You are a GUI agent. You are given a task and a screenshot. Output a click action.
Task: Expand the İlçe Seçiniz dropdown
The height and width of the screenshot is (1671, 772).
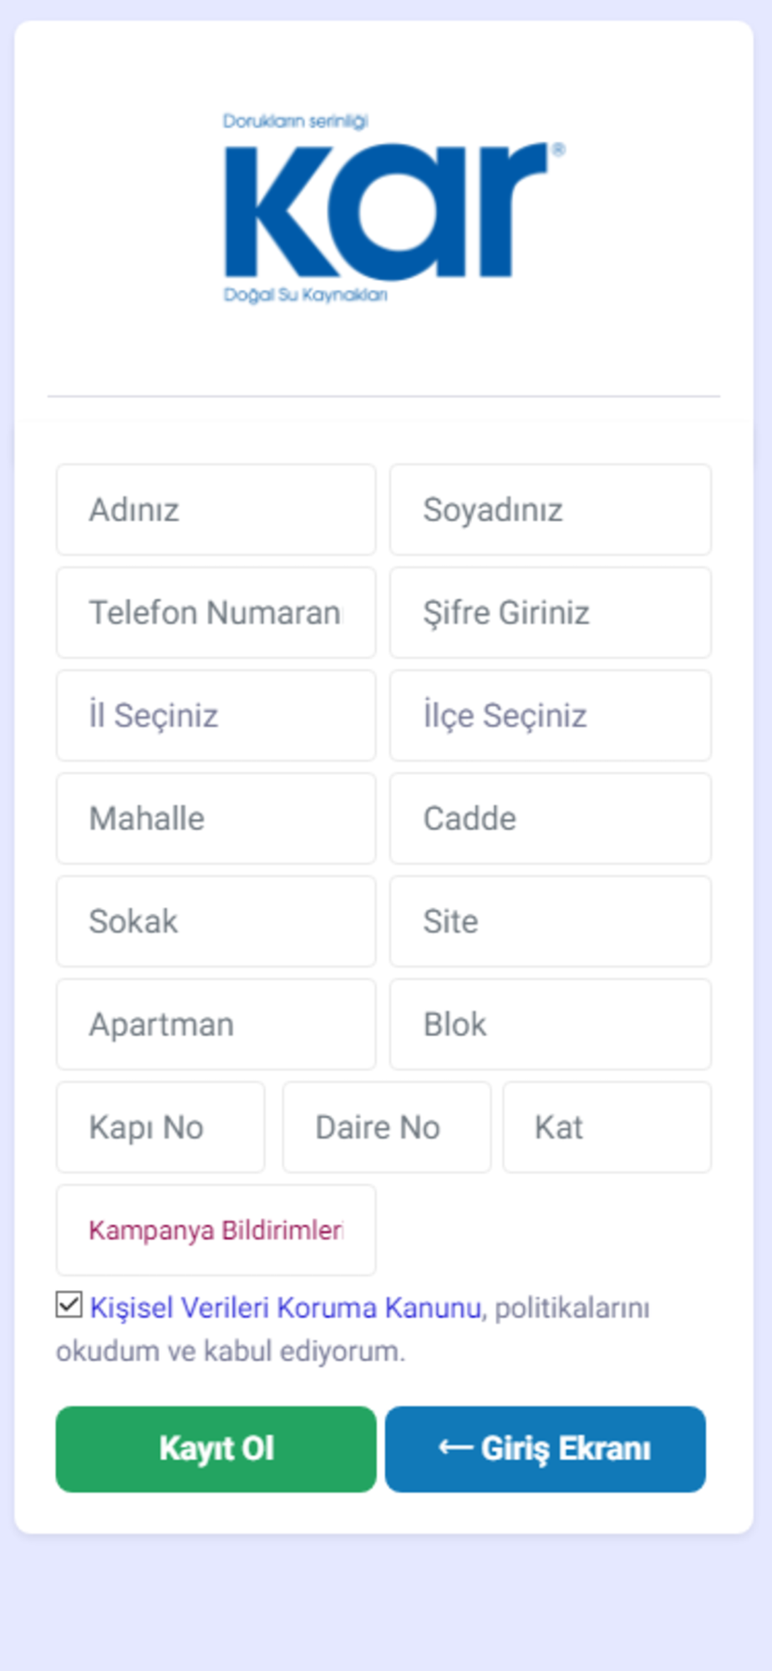tap(550, 716)
